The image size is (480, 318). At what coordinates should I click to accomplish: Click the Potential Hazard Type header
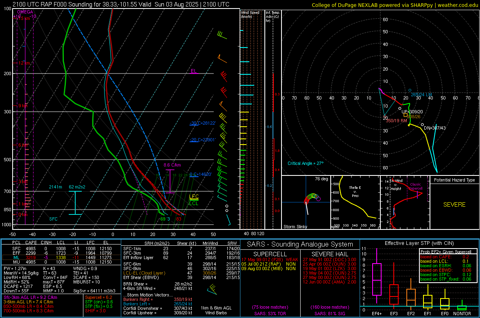click(454, 180)
